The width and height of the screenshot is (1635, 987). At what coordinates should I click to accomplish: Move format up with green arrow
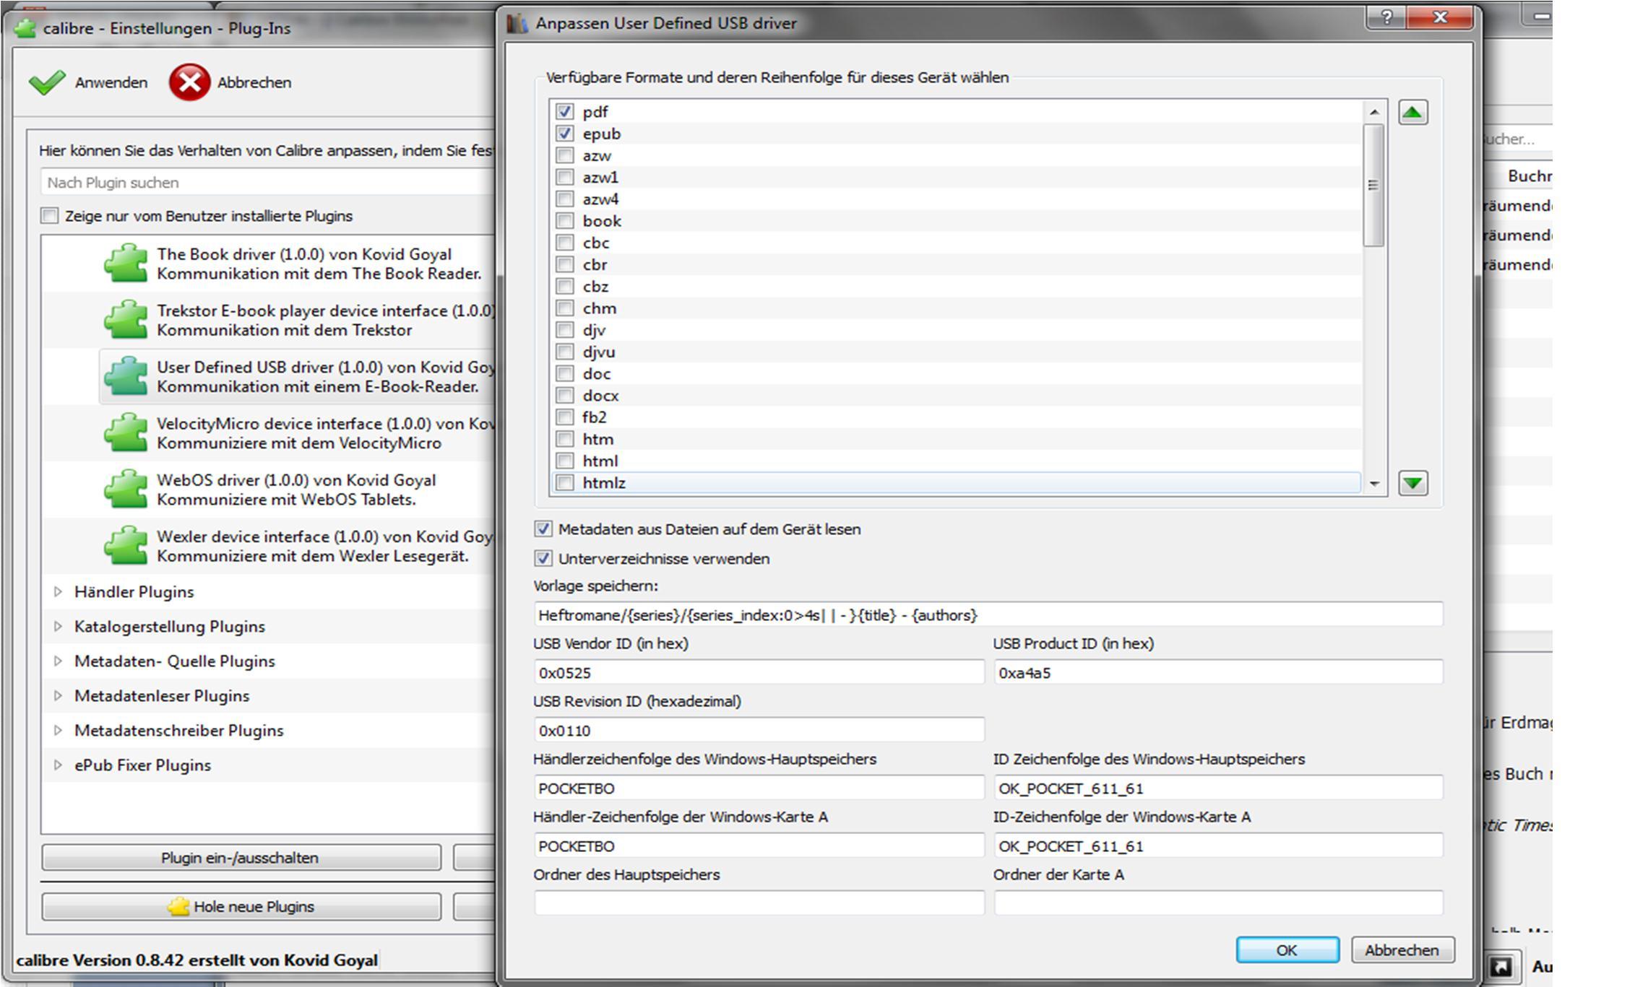[x=1412, y=113]
